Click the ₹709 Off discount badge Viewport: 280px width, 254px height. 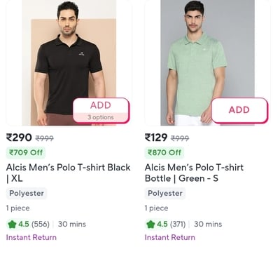26,152
